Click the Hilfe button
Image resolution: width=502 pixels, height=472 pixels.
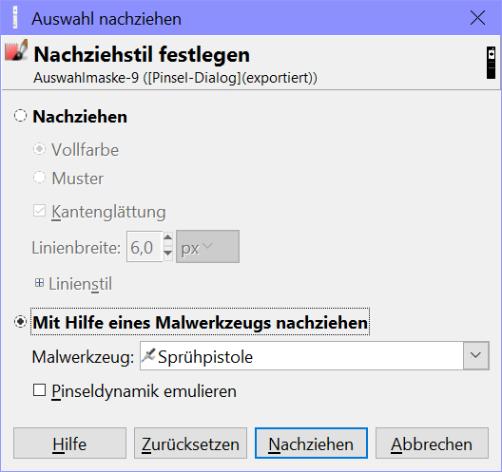pos(69,444)
